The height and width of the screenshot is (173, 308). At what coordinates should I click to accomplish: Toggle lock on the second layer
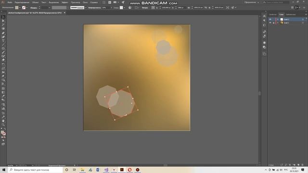tap(274, 23)
